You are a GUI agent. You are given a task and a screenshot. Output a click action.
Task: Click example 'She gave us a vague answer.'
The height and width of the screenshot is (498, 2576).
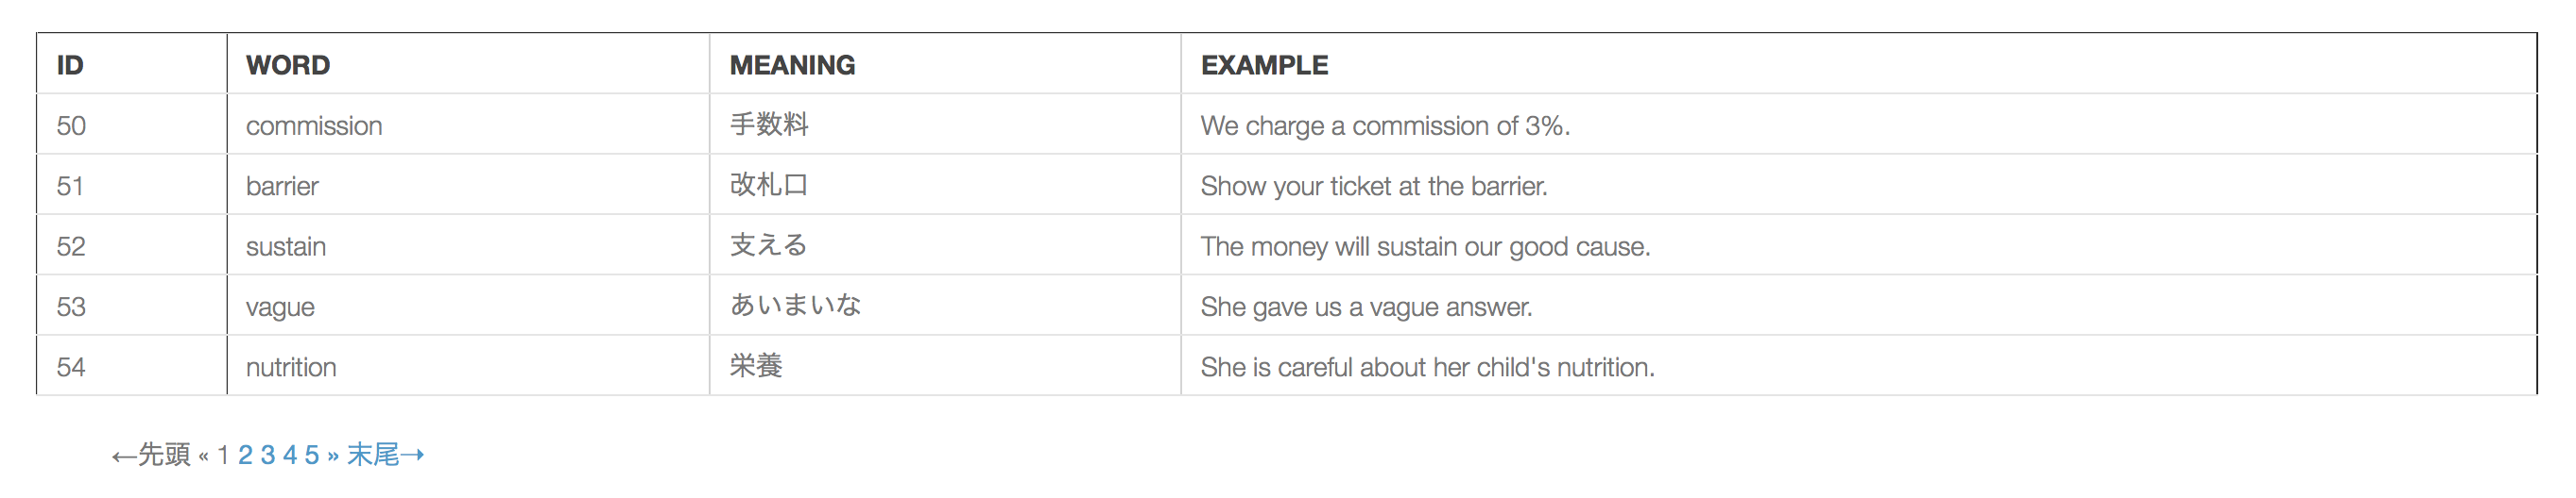tap(1366, 307)
